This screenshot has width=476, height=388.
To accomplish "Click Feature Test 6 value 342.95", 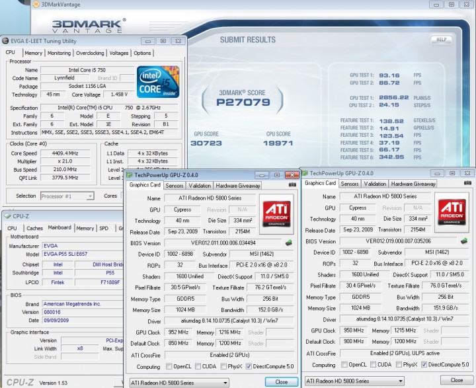I will pos(391,157).
